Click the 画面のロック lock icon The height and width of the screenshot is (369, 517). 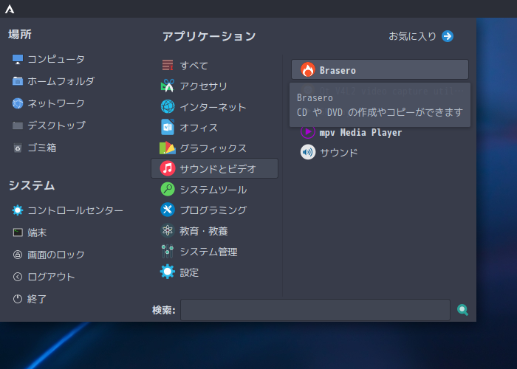(x=18, y=255)
